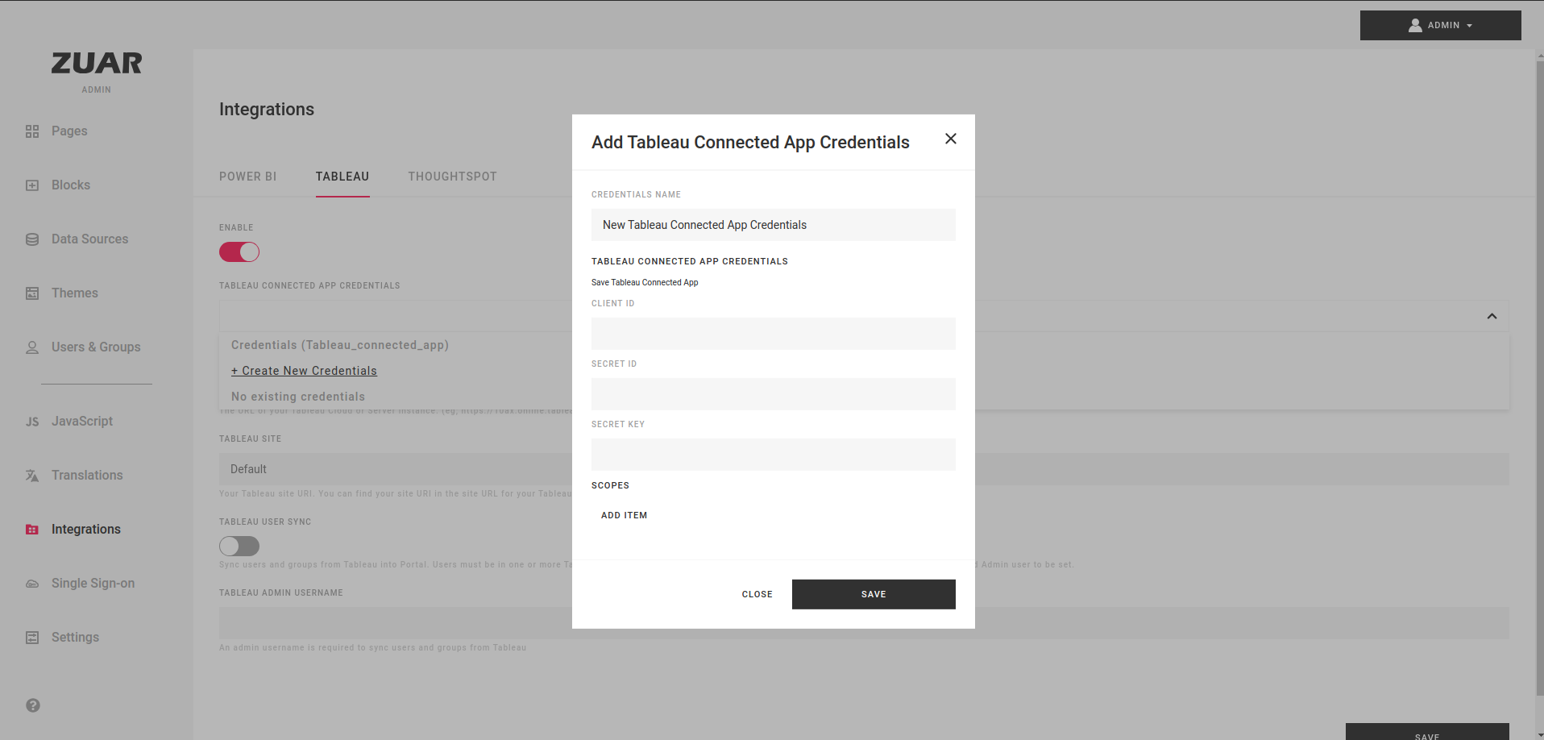Open Single Sign-on settings
The image size is (1544, 740).
(93, 584)
